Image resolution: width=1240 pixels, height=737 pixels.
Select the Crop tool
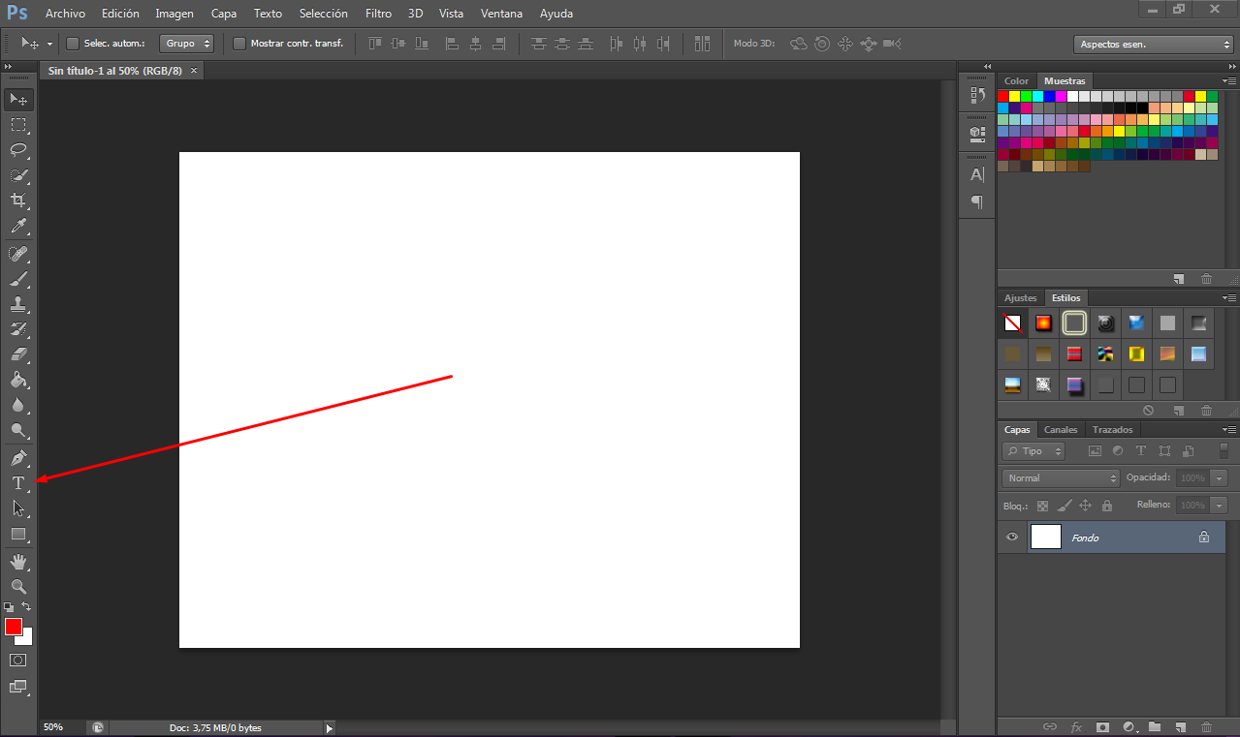[x=18, y=201]
